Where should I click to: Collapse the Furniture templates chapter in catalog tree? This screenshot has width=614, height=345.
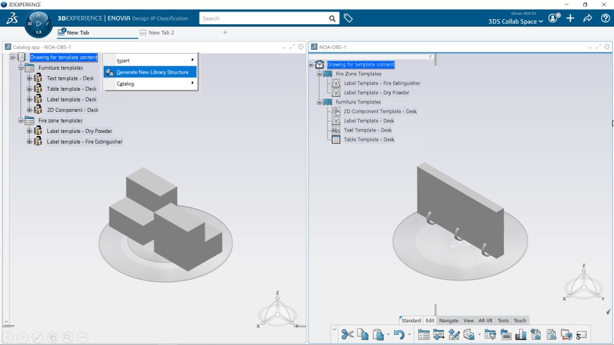(x=20, y=68)
